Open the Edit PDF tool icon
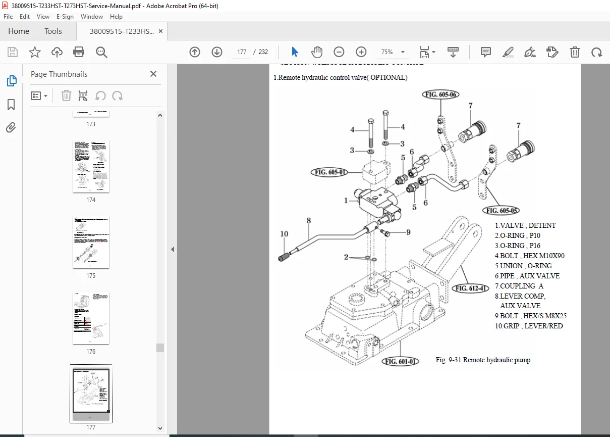 [552, 52]
